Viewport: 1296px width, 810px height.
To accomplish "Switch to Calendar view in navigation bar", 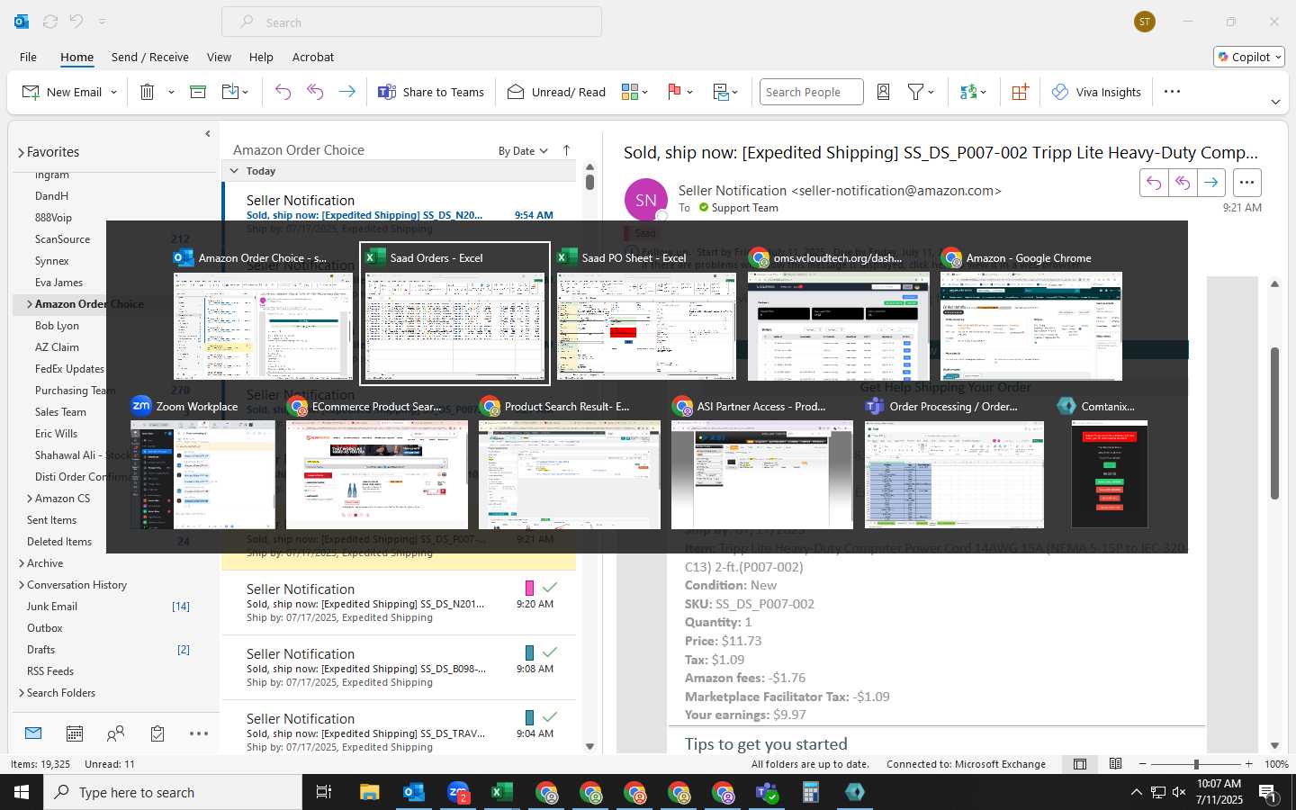I will (75, 733).
